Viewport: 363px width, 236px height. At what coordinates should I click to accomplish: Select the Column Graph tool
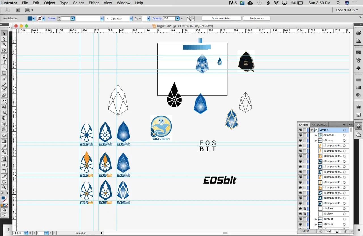pos(4,164)
